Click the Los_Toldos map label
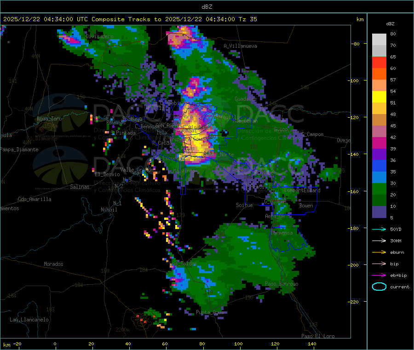 pos(183,264)
